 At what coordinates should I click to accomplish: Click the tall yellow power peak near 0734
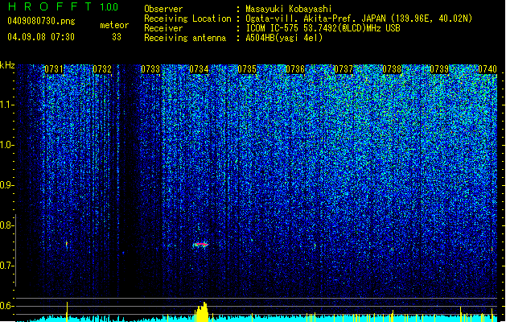202,312
